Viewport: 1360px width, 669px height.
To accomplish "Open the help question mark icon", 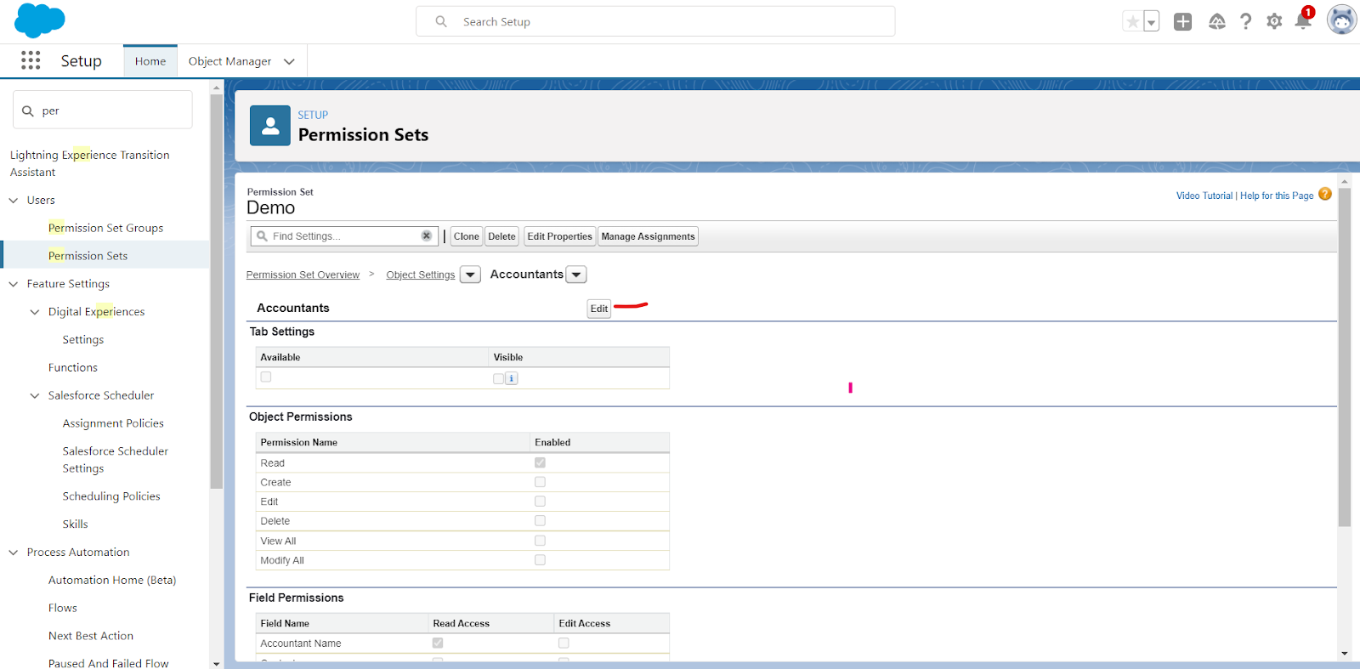I will pyautogui.click(x=1245, y=22).
